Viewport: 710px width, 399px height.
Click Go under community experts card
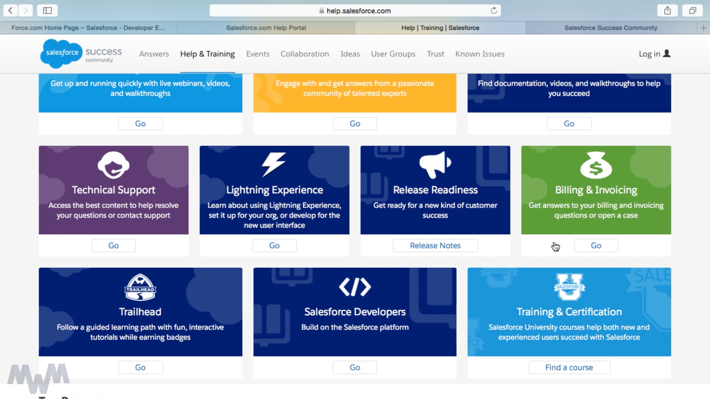[x=355, y=123]
